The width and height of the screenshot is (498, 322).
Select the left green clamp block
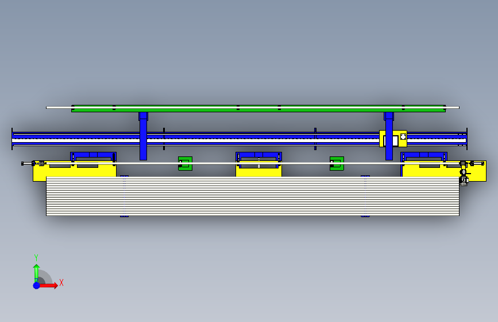click(x=185, y=163)
